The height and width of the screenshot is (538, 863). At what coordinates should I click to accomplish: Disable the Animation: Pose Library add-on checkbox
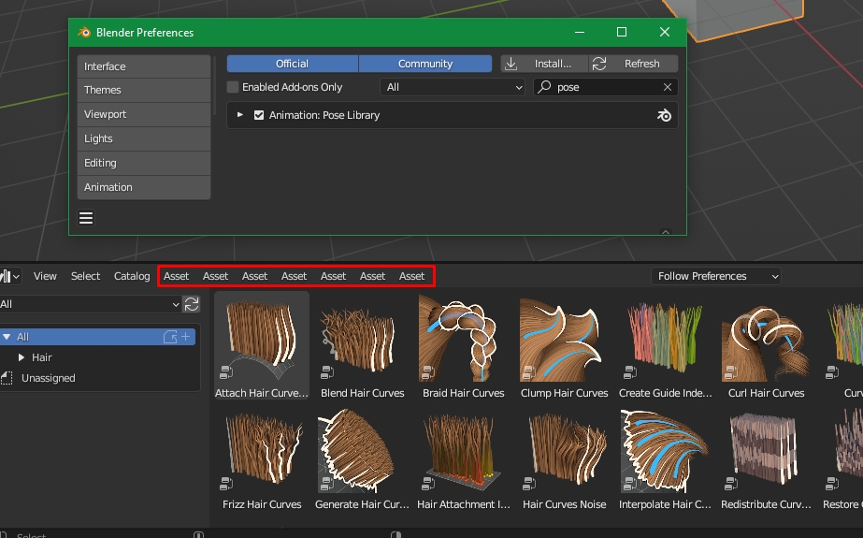click(259, 115)
